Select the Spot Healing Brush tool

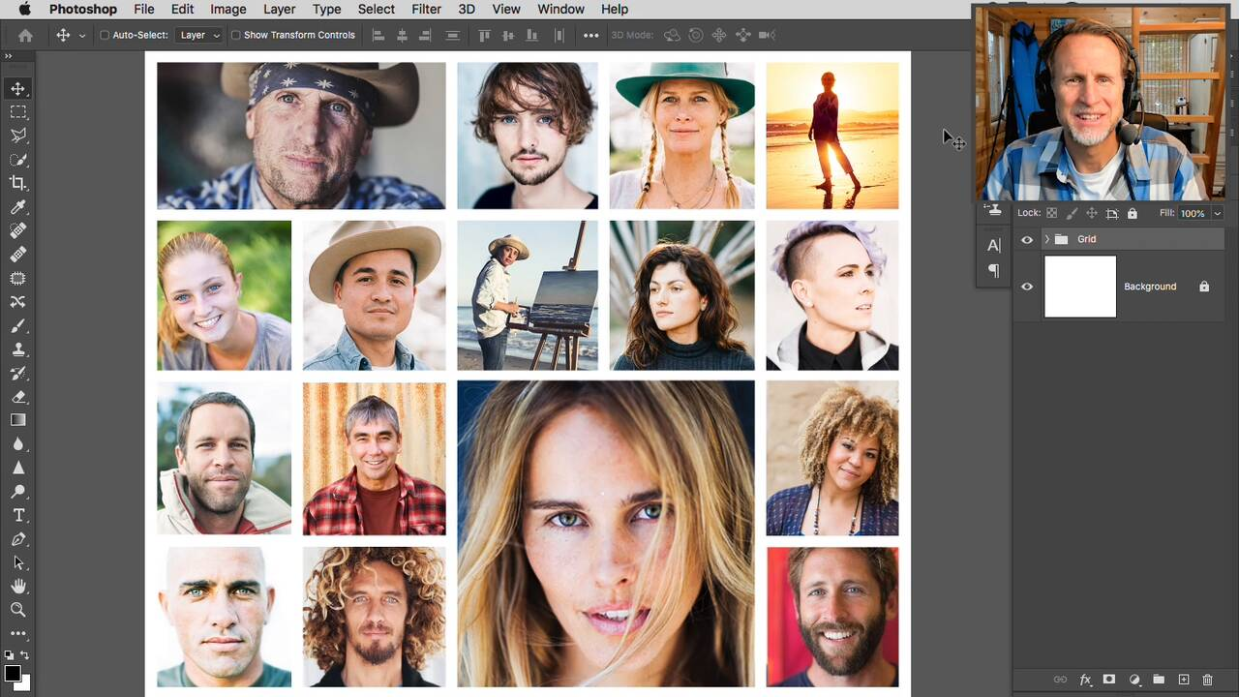click(x=18, y=230)
